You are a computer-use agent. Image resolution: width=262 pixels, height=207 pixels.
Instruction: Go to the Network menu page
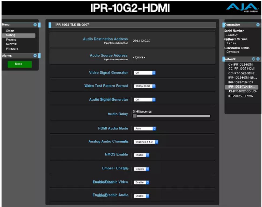coord(11,44)
